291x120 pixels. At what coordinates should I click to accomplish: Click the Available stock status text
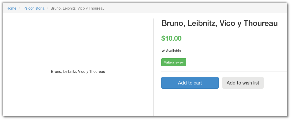click(173, 51)
